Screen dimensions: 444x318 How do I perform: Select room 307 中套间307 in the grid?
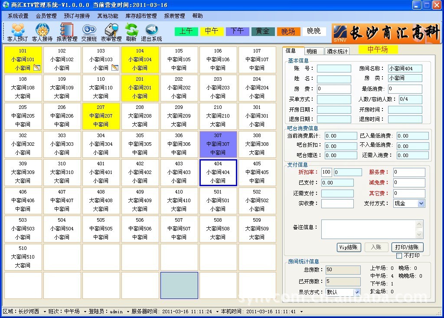218,144
